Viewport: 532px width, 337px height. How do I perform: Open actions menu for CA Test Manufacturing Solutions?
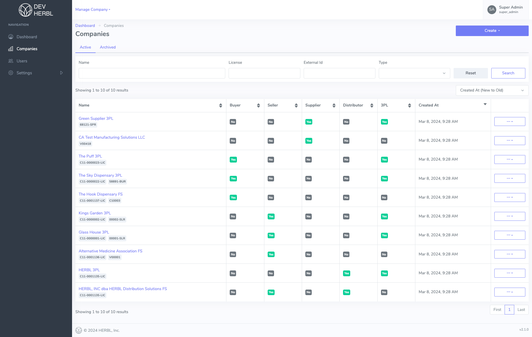point(510,141)
